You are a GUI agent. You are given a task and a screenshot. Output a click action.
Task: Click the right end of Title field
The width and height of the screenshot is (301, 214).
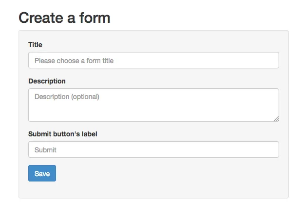click(x=270, y=61)
